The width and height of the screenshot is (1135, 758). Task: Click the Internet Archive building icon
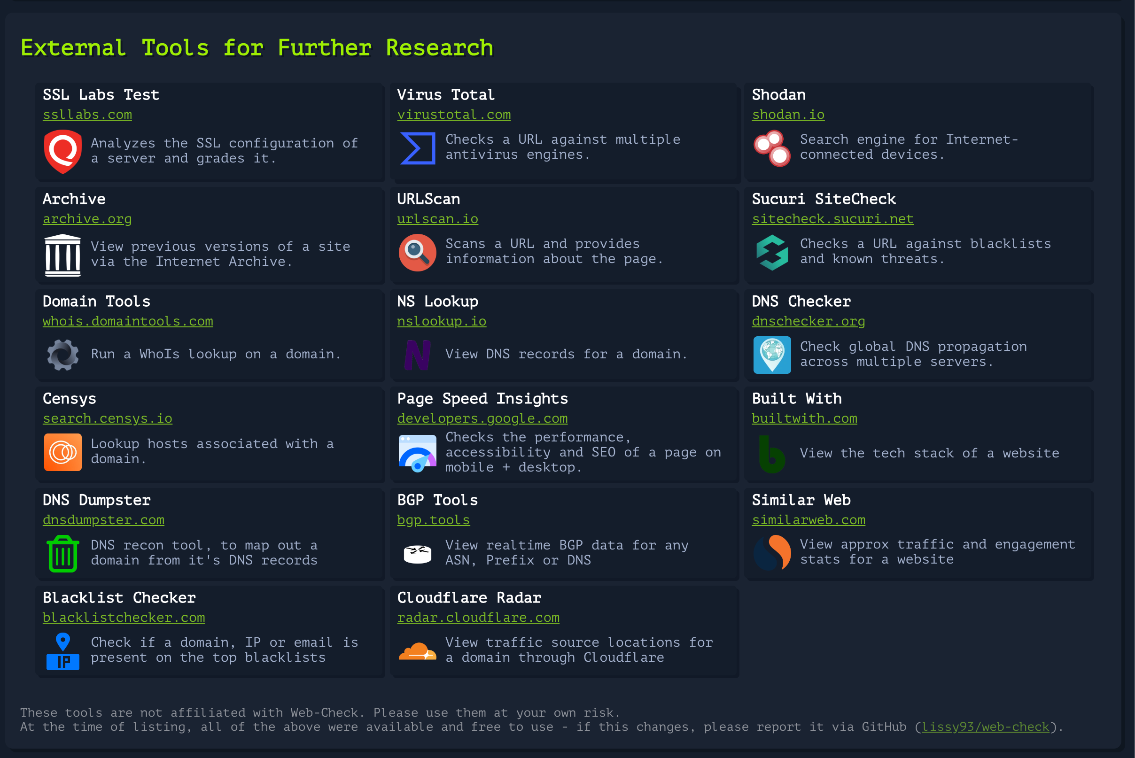pos(63,255)
